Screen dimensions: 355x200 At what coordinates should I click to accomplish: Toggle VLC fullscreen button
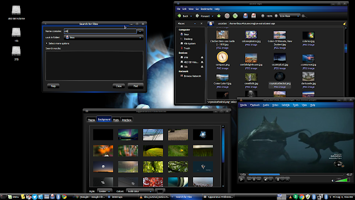coord(266,179)
